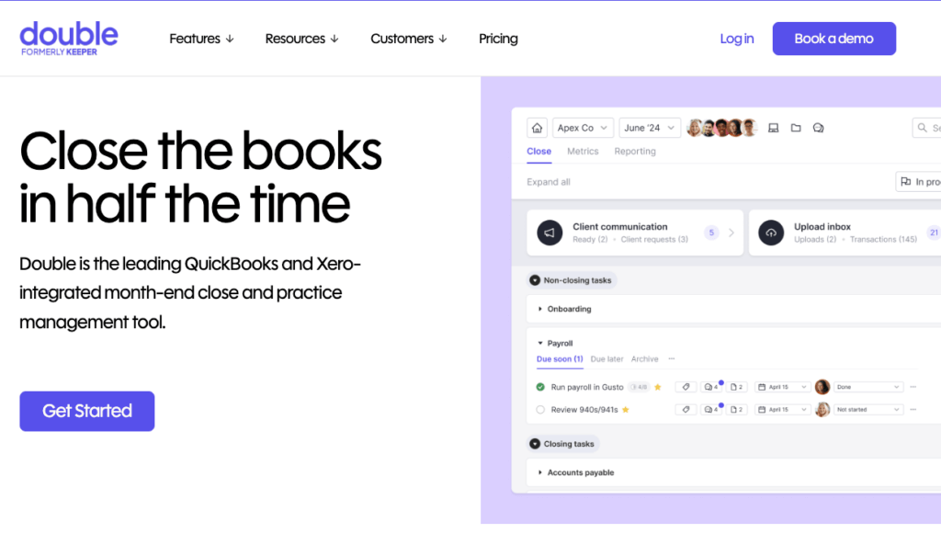Click the laptop icon next to the avatars
Screen dimensions: 941x533
coord(773,128)
